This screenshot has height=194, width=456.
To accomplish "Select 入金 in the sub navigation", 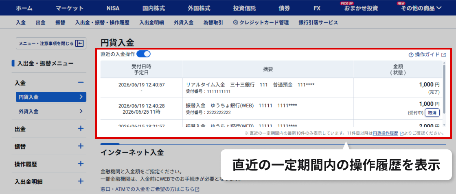I will point(21,23).
